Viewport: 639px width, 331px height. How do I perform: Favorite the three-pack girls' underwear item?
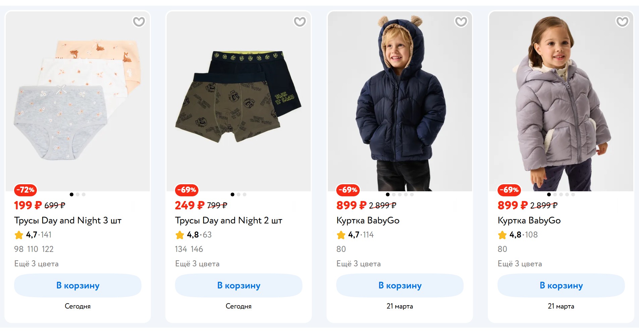coord(139,22)
